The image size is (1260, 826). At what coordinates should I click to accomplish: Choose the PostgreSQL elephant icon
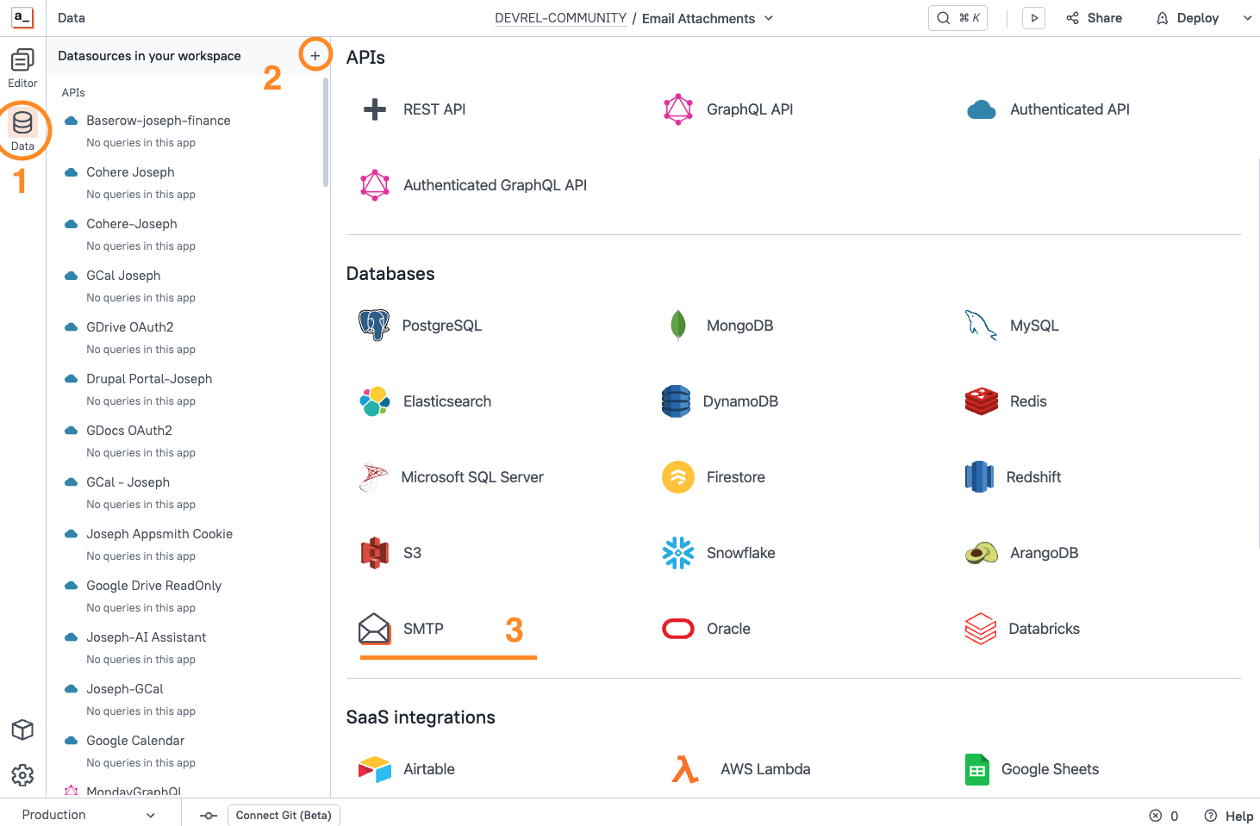pos(374,326)
